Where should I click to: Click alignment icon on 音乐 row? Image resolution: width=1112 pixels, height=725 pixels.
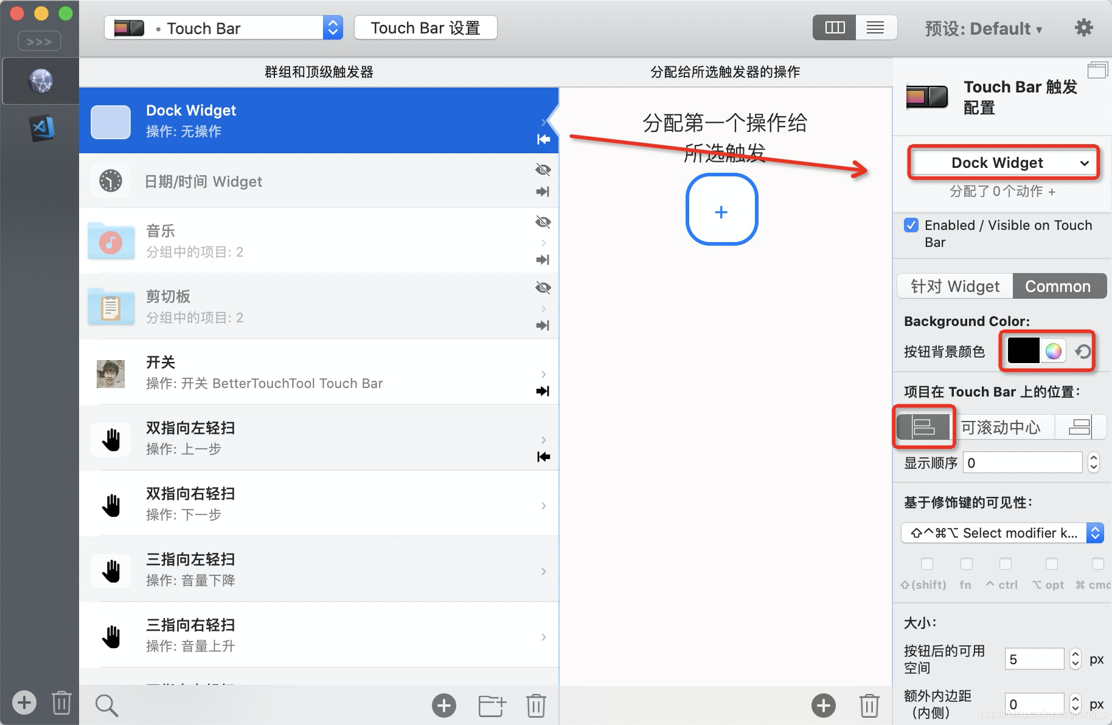(x=543, y=260)
